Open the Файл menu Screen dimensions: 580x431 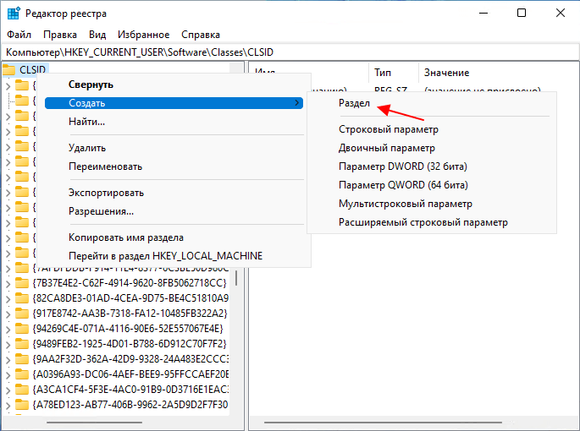tap(19, 35)
